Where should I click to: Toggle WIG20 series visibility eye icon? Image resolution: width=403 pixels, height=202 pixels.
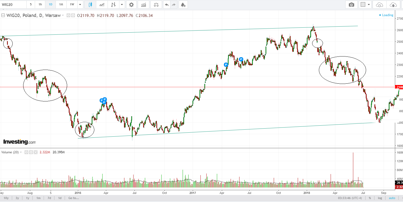pyautogui.click(x=68, y=16)
